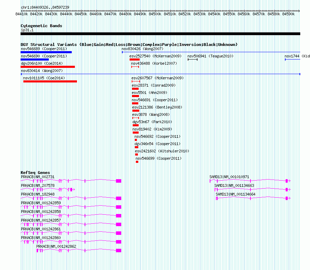Click the blue gain bar for nsv546690
310x270 pixels.
point(34,59)
